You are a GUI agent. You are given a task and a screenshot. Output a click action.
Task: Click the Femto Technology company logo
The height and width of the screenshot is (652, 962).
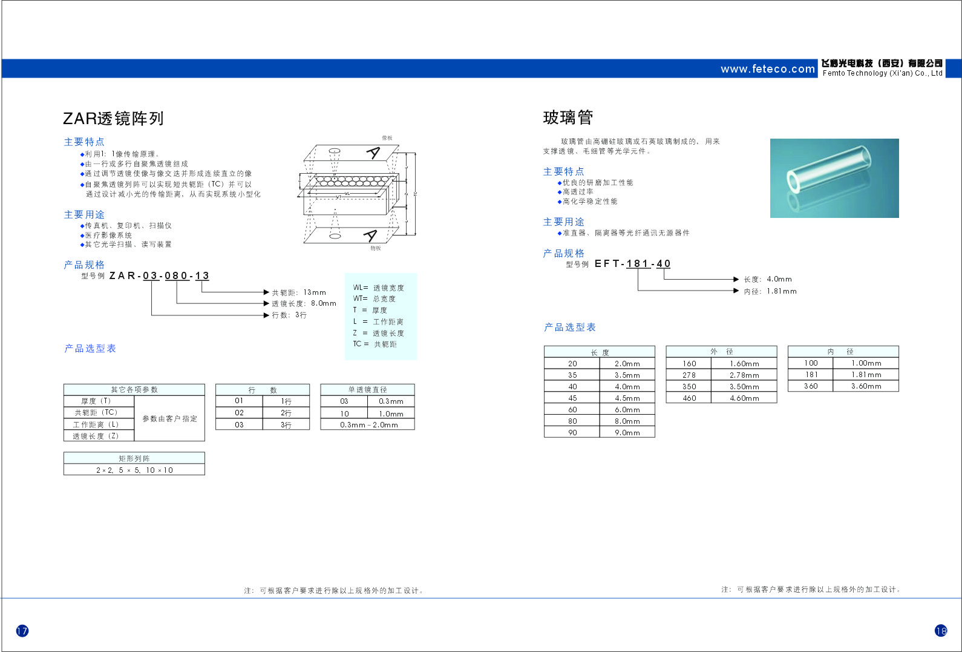tap(882, 68)
